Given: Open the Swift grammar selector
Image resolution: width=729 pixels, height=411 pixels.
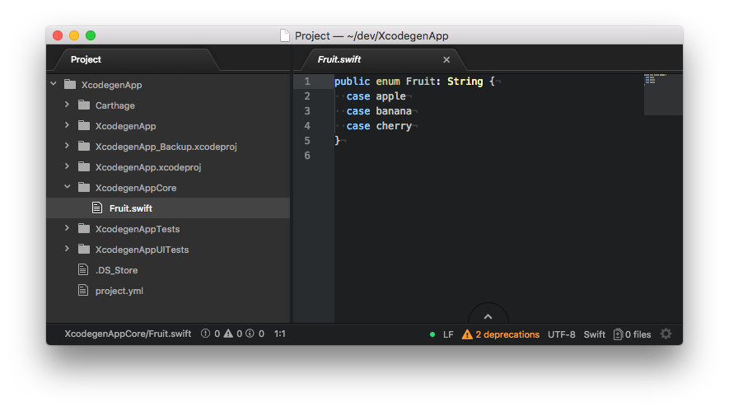Looking at the screenshot, I should tap(594, 334).
